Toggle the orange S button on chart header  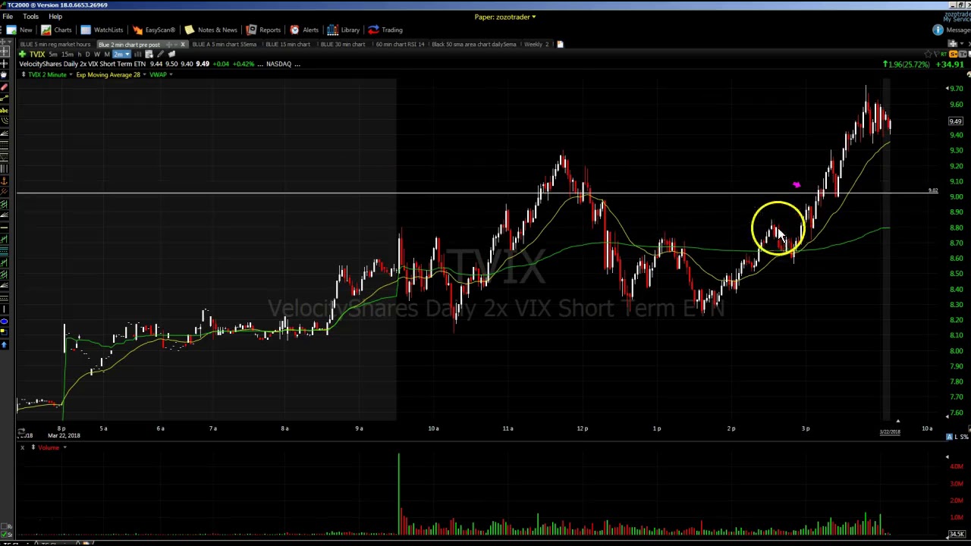point(954,54)
